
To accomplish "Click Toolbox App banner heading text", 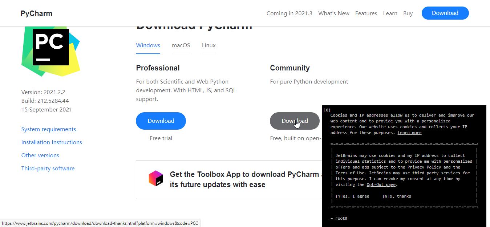I will tap(246, 179).
